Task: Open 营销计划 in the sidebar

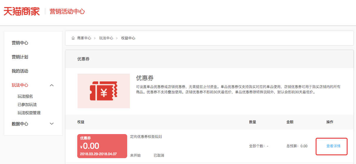Action: (x=20, y=57)
